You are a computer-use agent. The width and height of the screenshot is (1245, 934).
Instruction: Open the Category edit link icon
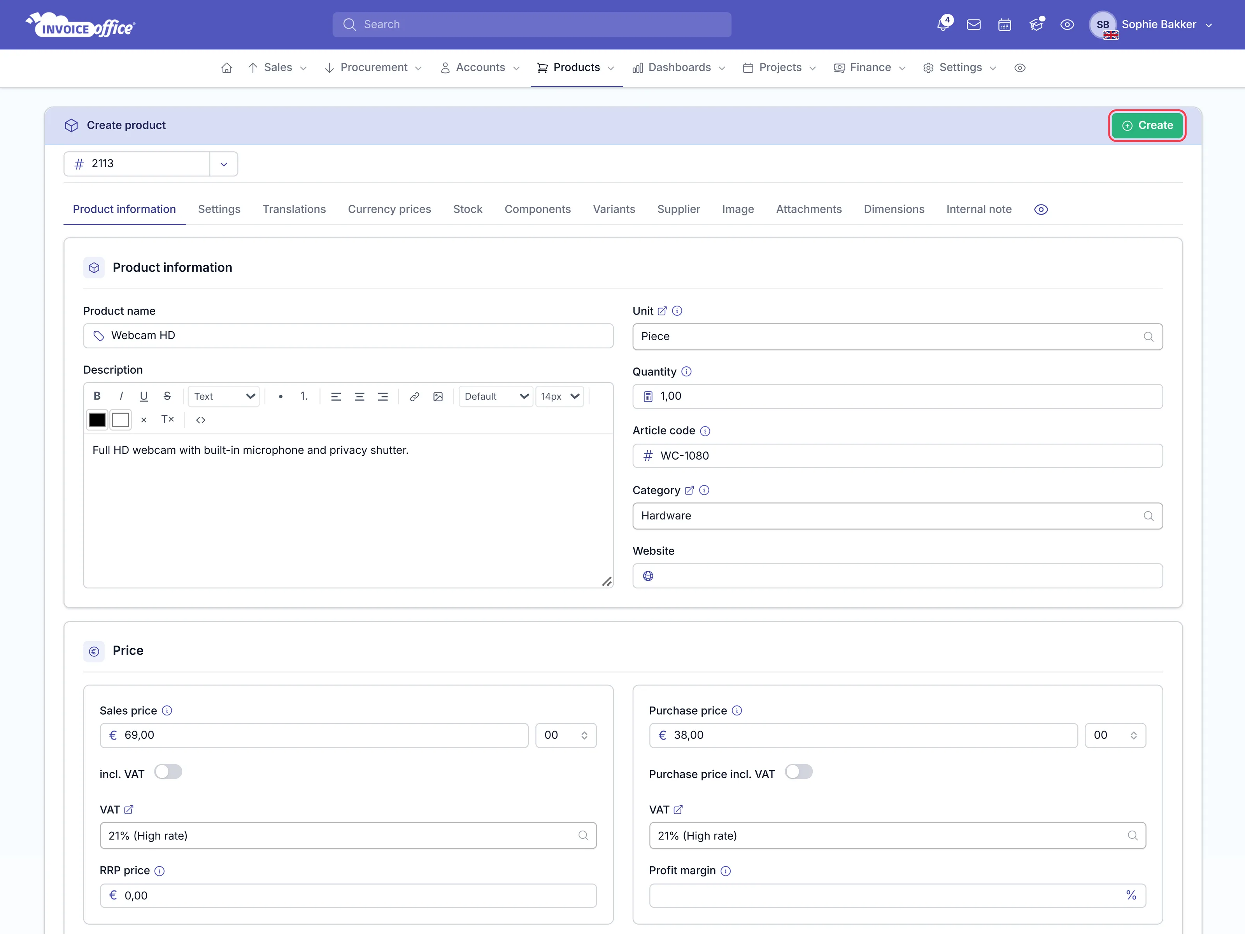tap(689, 490)
